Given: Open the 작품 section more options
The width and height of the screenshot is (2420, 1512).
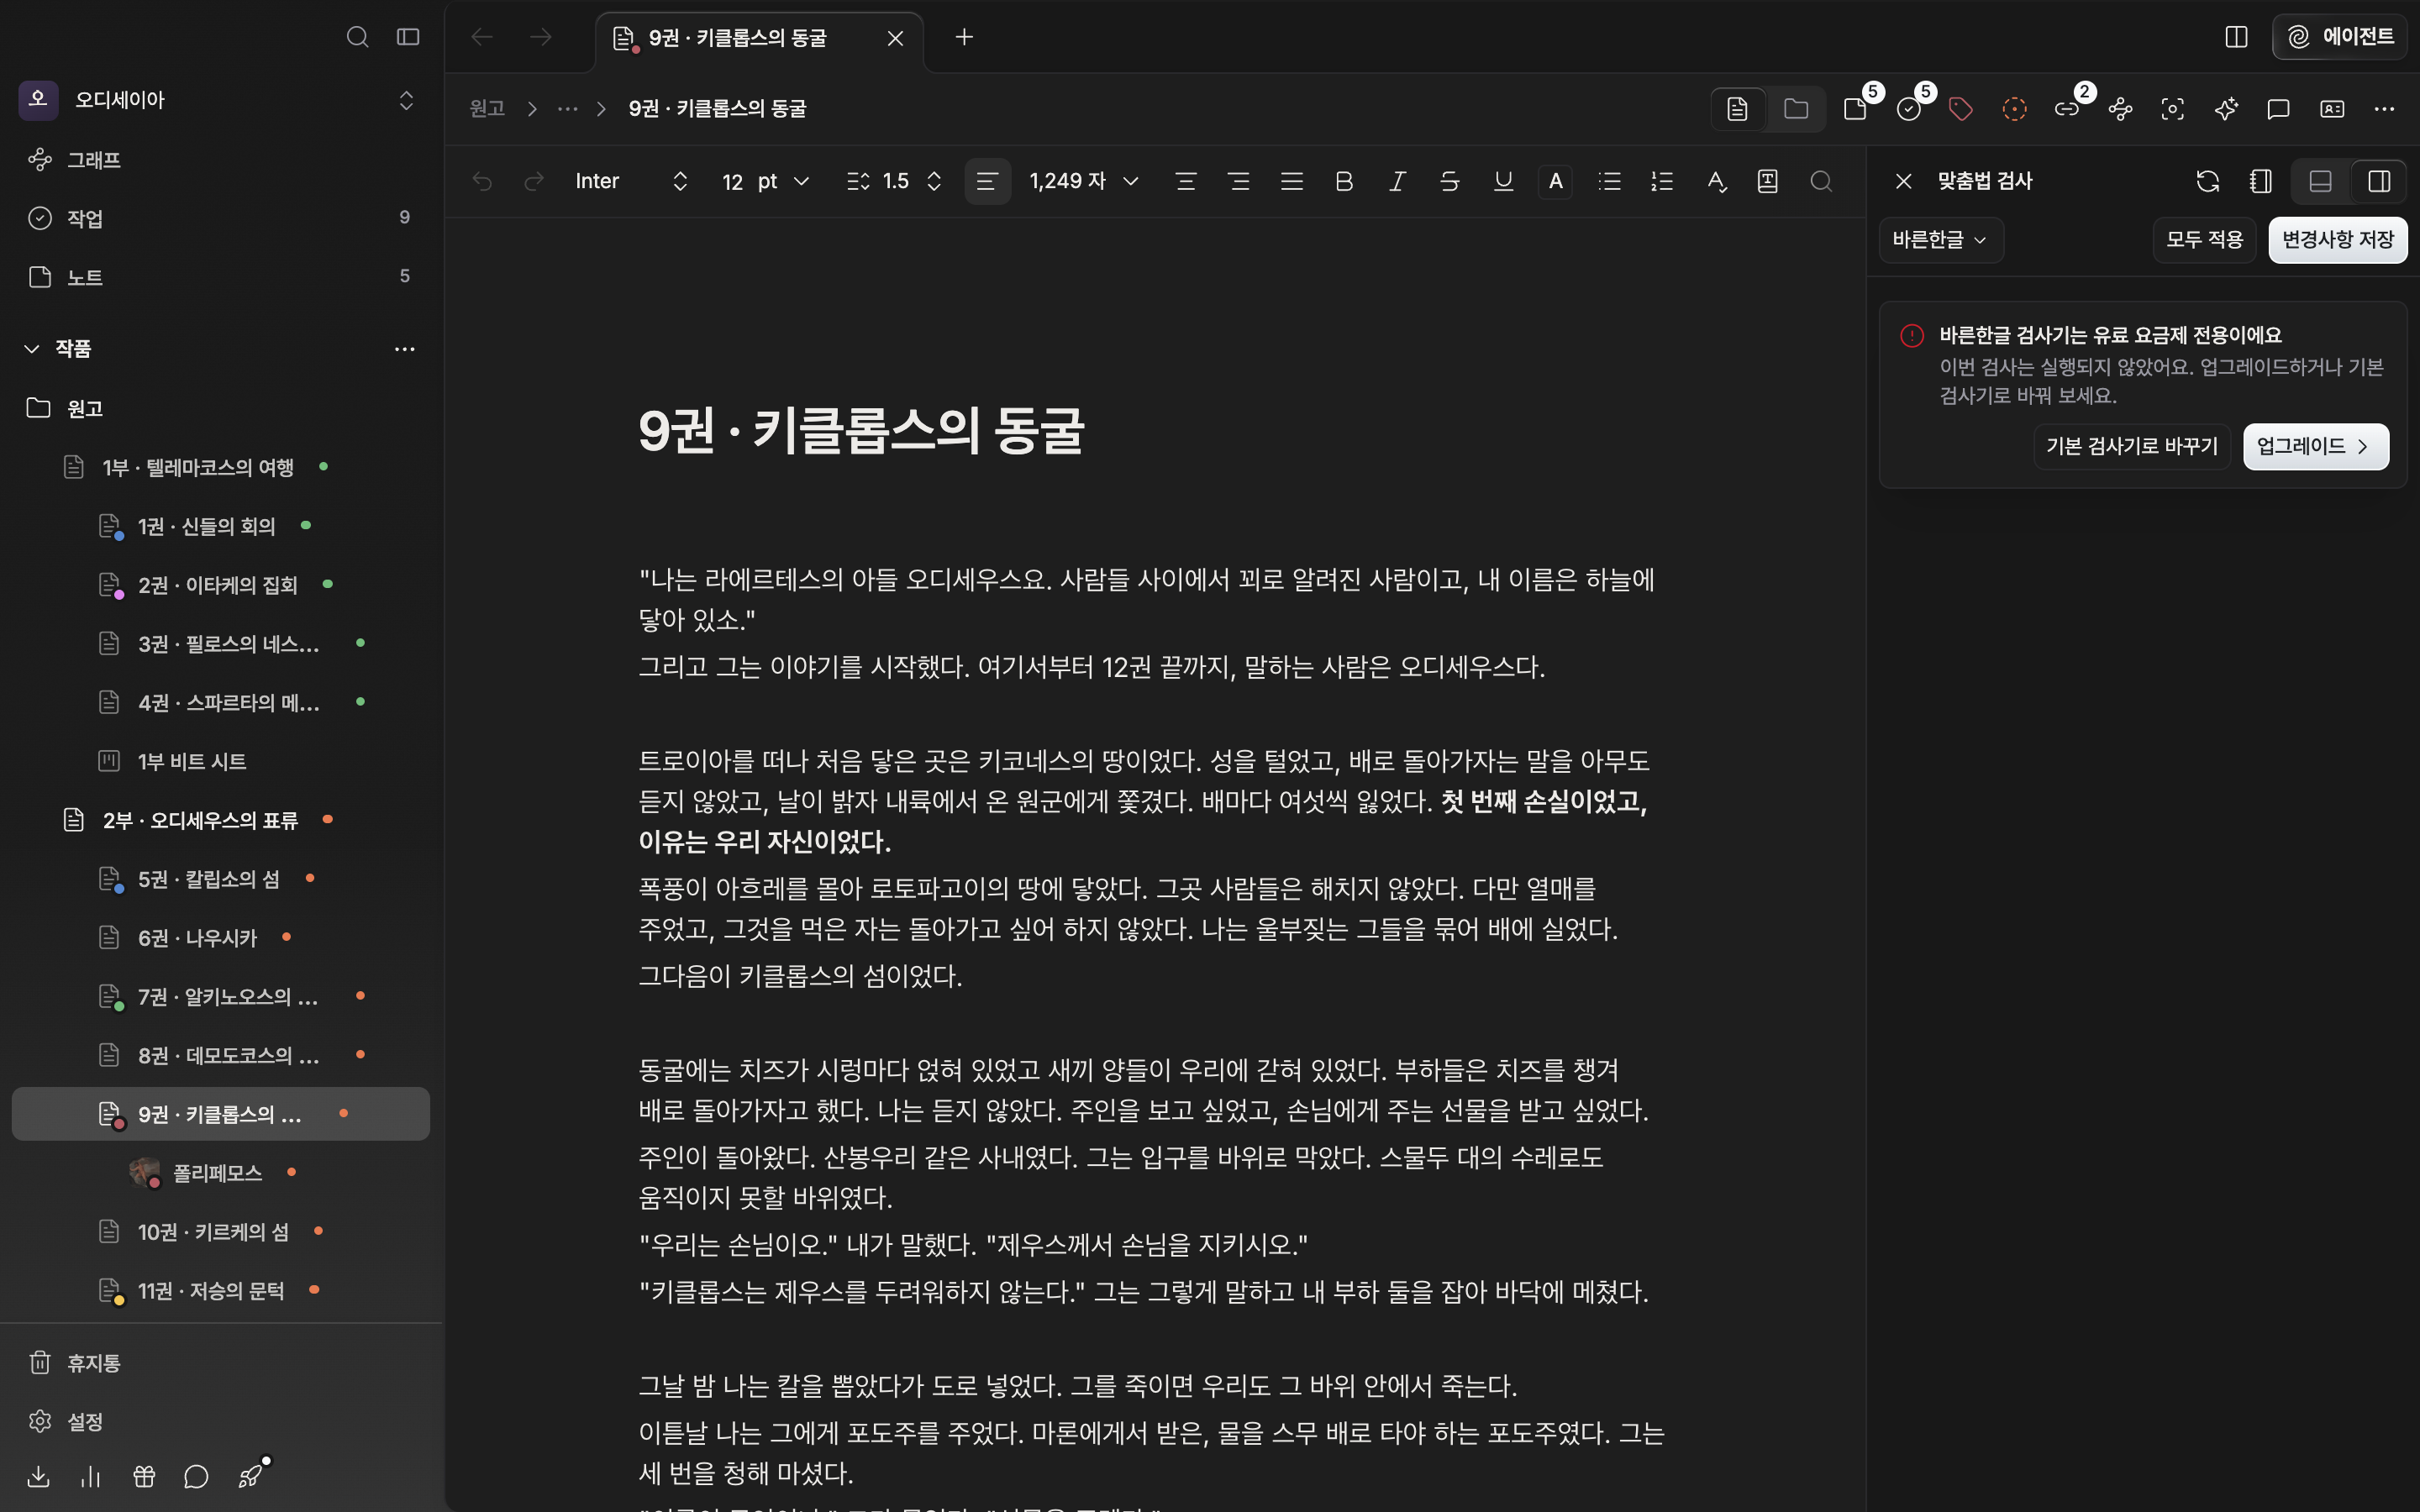Looking at the screenshot, I should pos(404,348).
